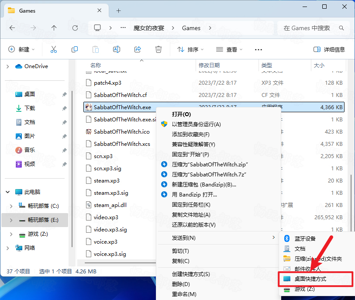355x300 pixels.
Task: Select the SabbatOfTheWitch.cf file row
Action: pos(214,95)
